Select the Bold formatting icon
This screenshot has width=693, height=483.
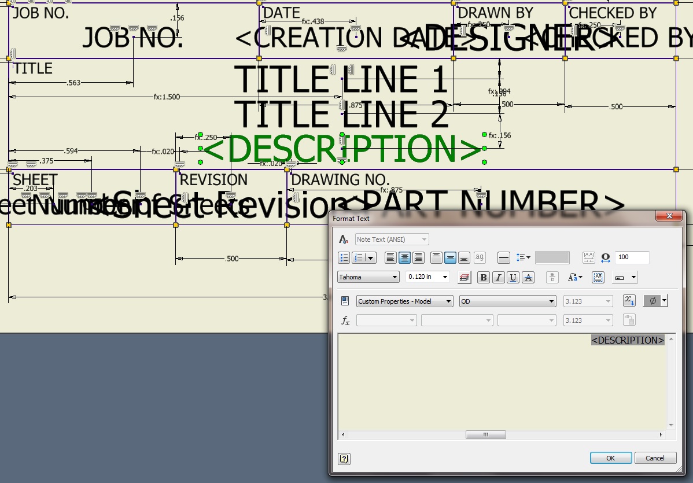coord(483,277)
